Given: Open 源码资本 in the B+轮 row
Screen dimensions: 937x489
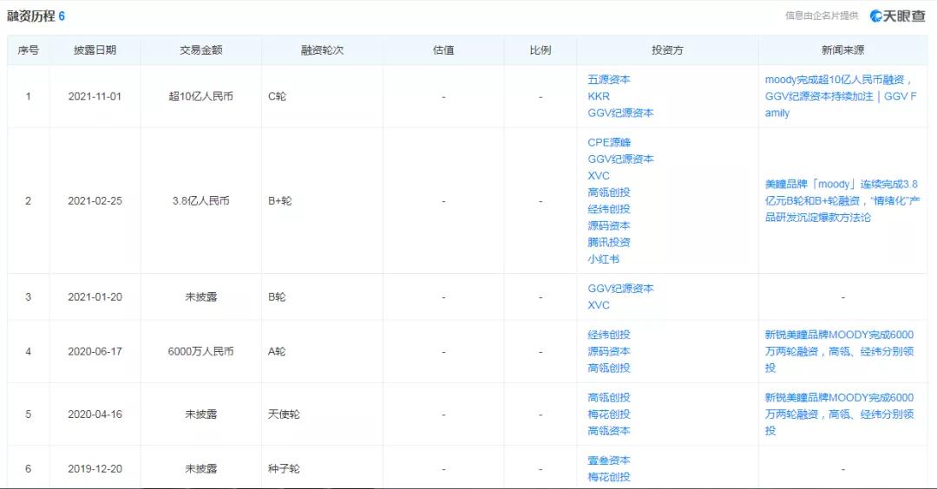Looking at the screenshot, I should coord(608,225).
